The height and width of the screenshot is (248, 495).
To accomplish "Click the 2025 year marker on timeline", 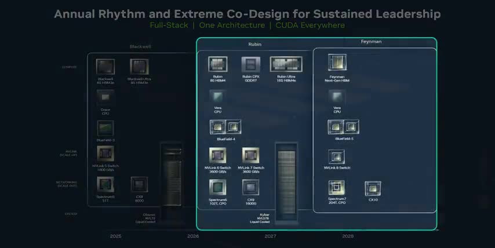I will click(116, 236).
